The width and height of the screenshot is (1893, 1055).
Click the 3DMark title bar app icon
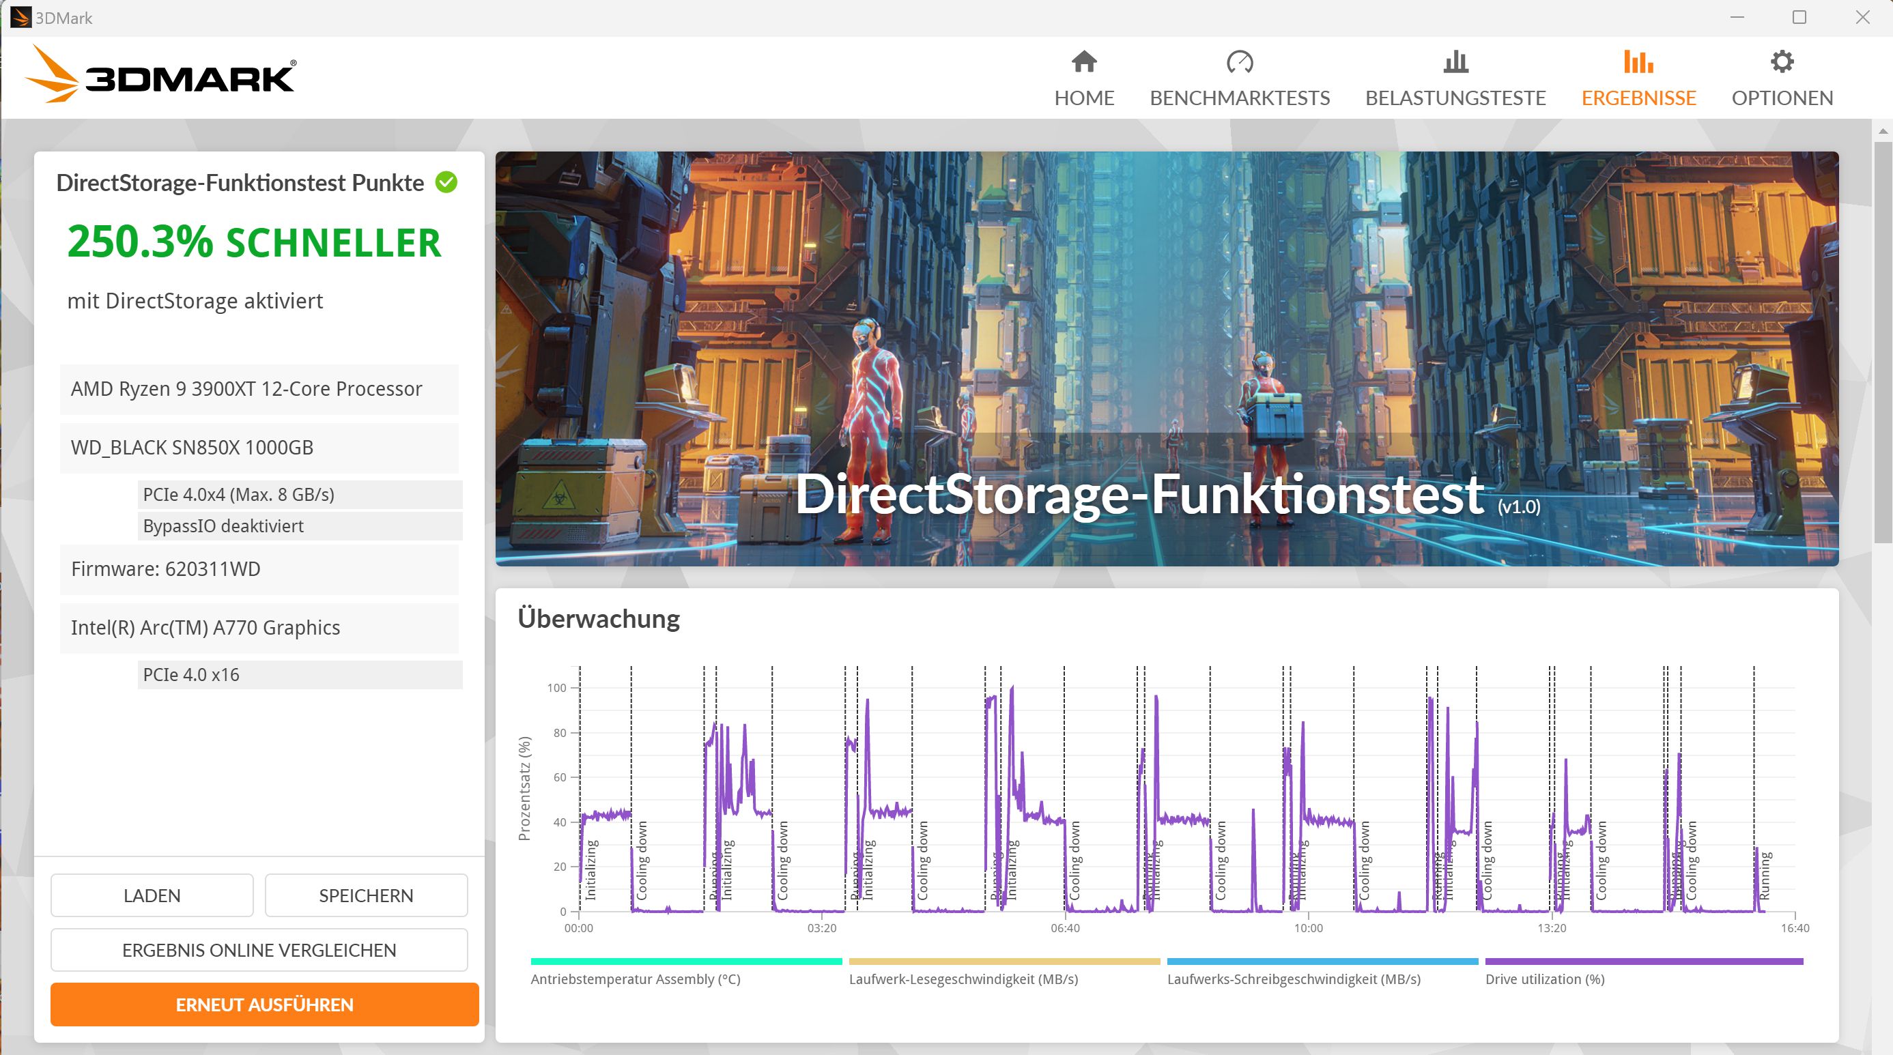click(x=20, y=17)
